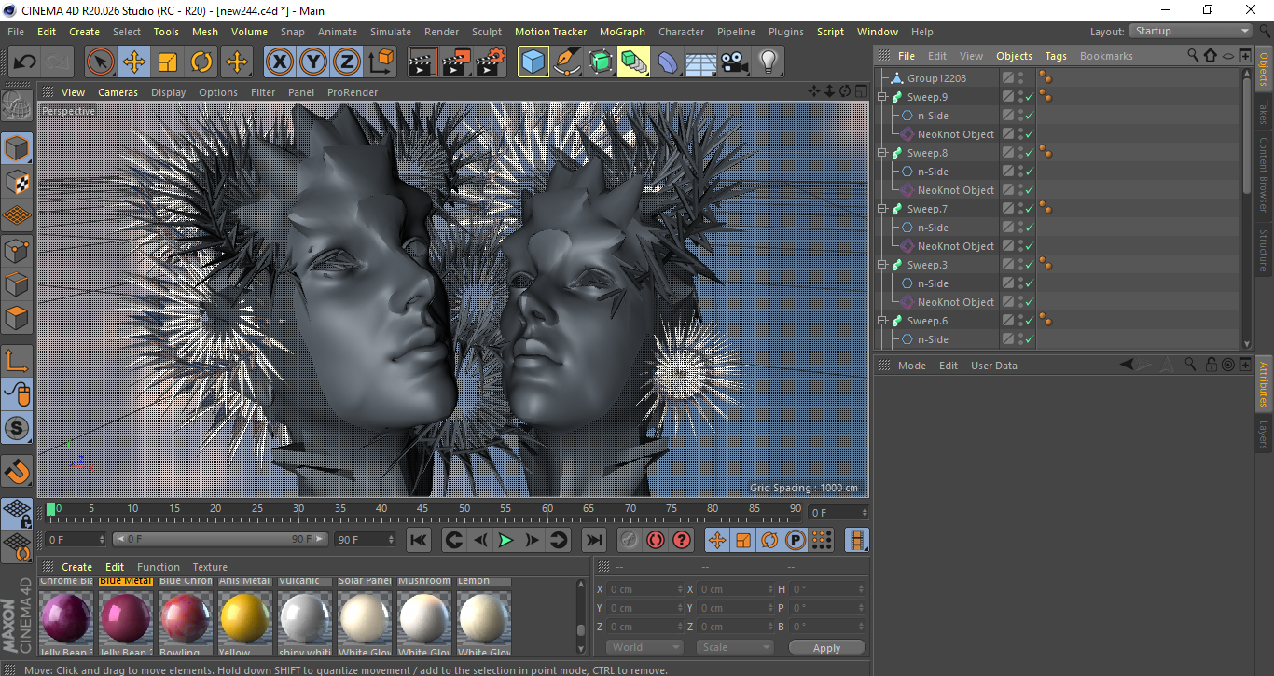Open the Mesh menu

(205, 32)
